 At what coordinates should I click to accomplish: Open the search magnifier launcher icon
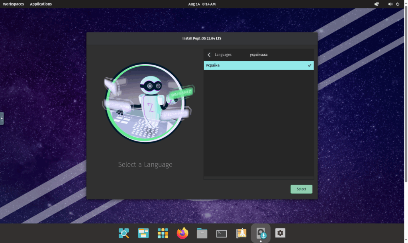pyautogui.click(x=124, y=233)
